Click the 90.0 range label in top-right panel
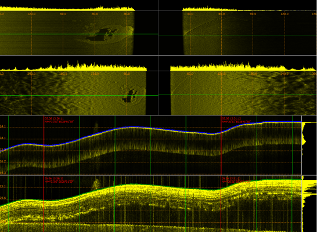Image resolution: width=317 pixels, height=232 pixels. (253, 14)
